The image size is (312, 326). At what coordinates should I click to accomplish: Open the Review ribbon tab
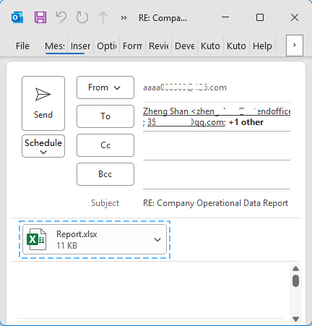[x=158, y=46]
